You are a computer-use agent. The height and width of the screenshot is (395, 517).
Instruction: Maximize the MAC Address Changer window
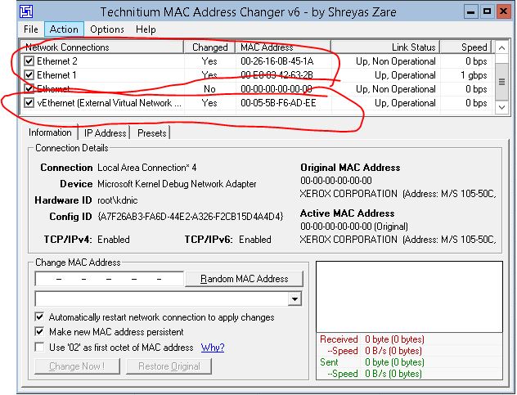487,12
